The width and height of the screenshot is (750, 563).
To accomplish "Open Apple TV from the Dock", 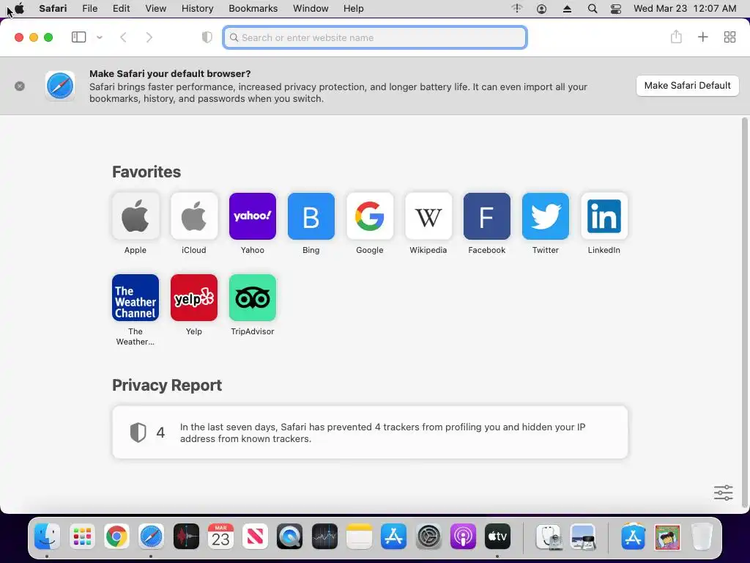I will [497, 536].
